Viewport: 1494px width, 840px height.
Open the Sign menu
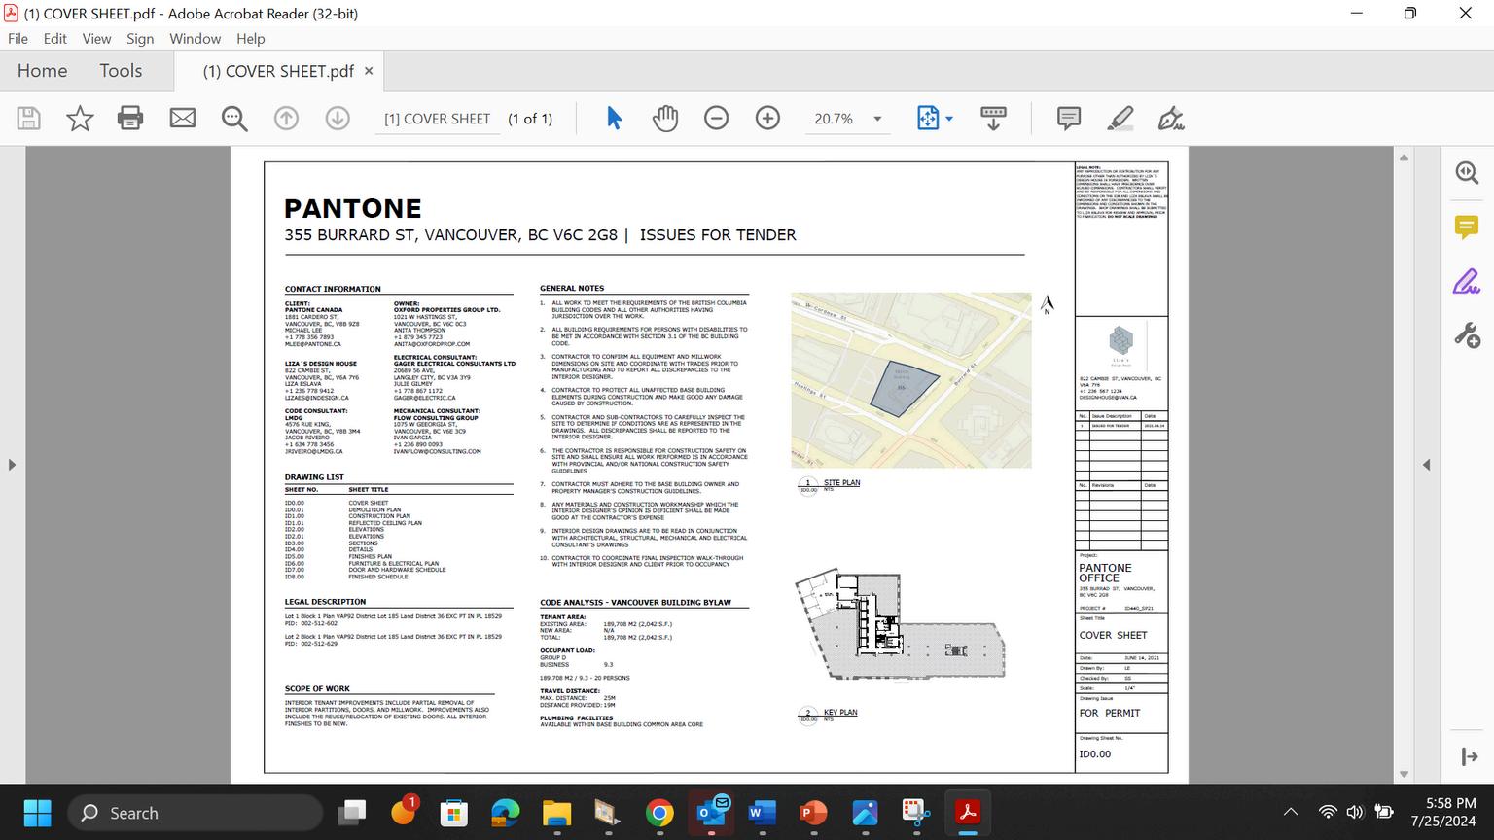pos(140,39)
